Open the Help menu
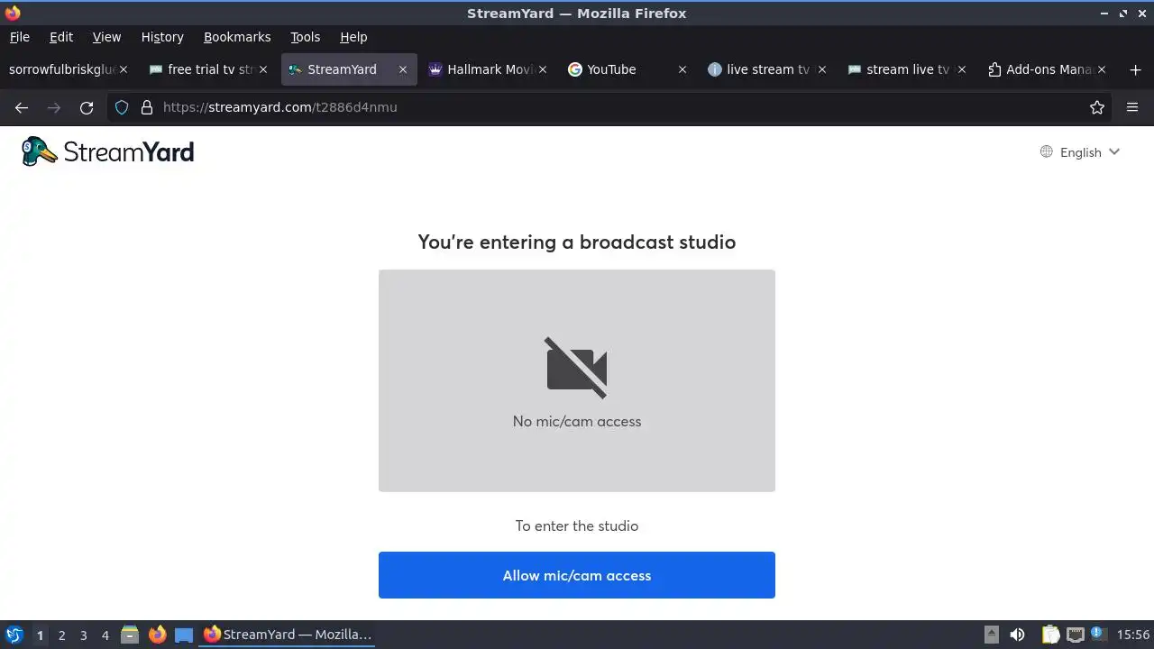This screenshot has height=649, width=1154. pyautogui.click(x=353, y=37)
